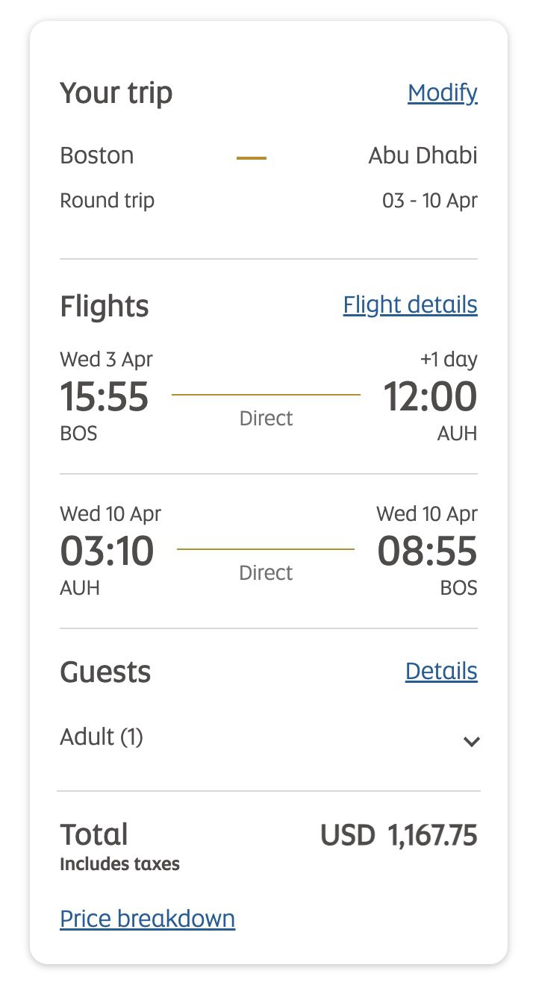This screenshot has width=533, height=997.
Task: Open the Price breakdown
Action: tap(147, 918)
